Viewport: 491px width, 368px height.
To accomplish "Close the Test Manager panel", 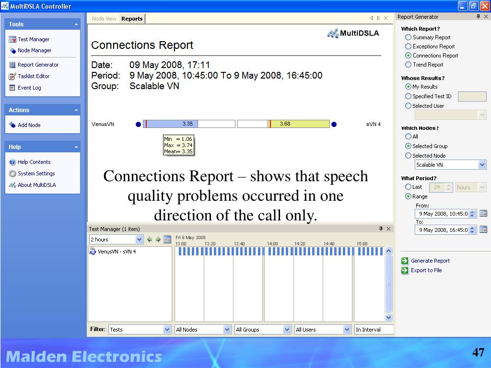I will point(388,229).
